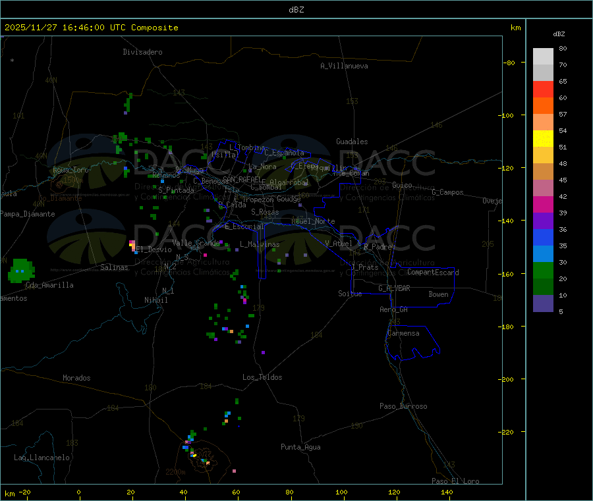The width and height of the screenshot is (593, 501).
Task: Click the C_Espanola label
Action: click(x=284, y=153)
